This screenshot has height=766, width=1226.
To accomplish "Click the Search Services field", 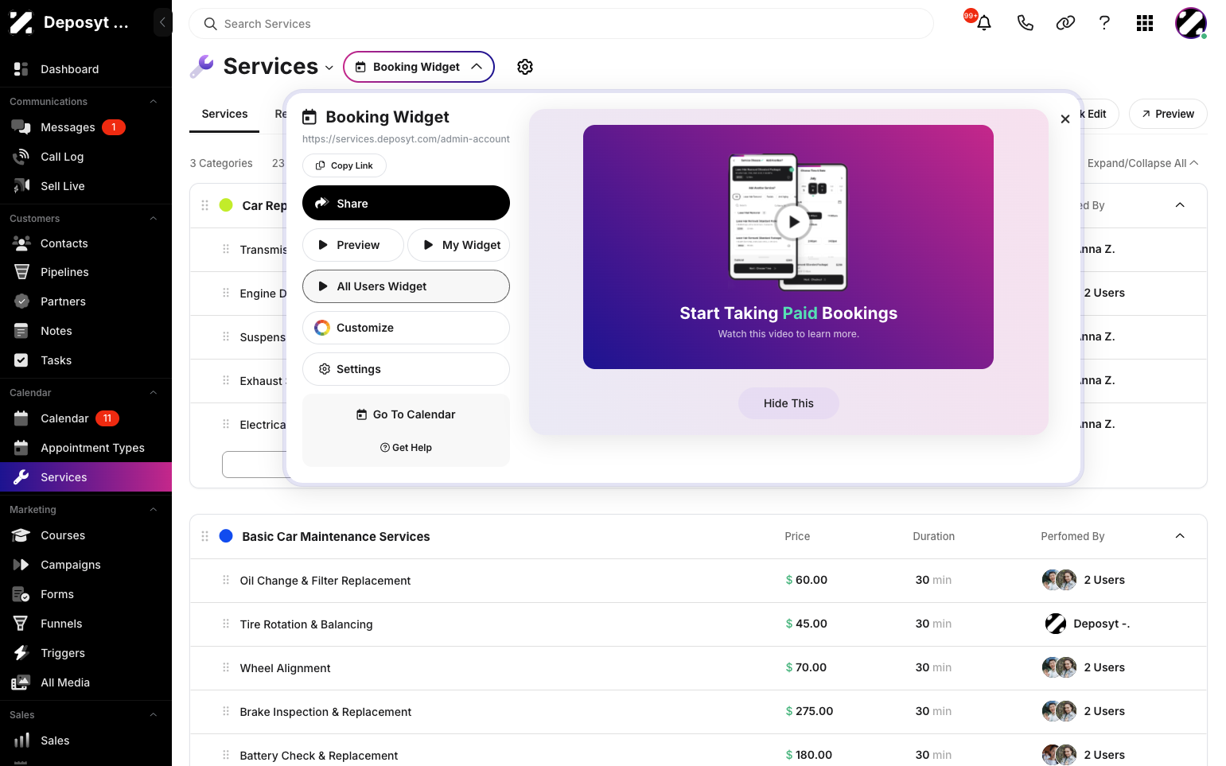I will tap(561, 24).
